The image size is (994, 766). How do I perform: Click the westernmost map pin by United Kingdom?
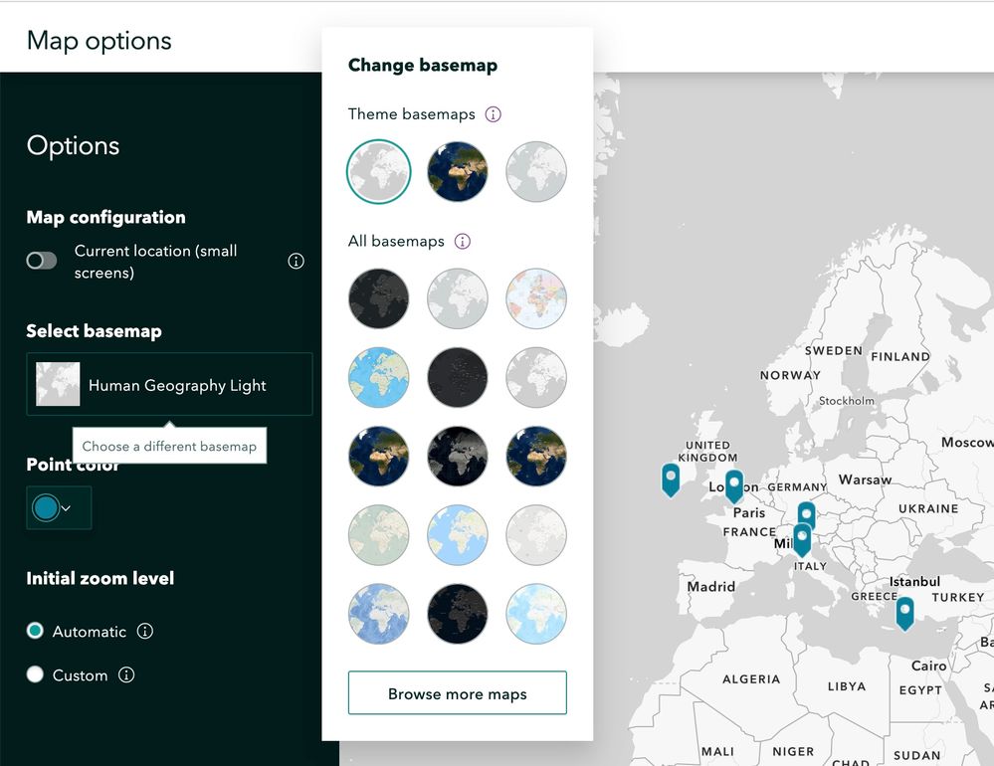pos(671,479)
